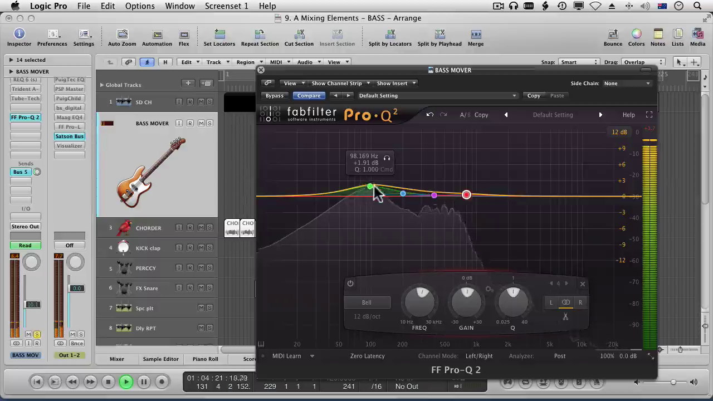Click the Play transport button
The height and width of the screenshot is (401, 713).
coord(126,382)
